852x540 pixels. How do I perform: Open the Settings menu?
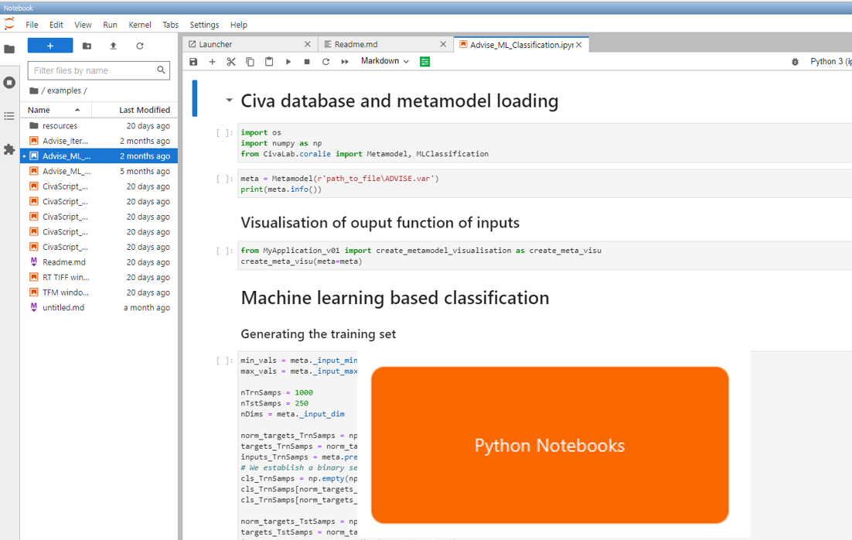click(204, 25)
